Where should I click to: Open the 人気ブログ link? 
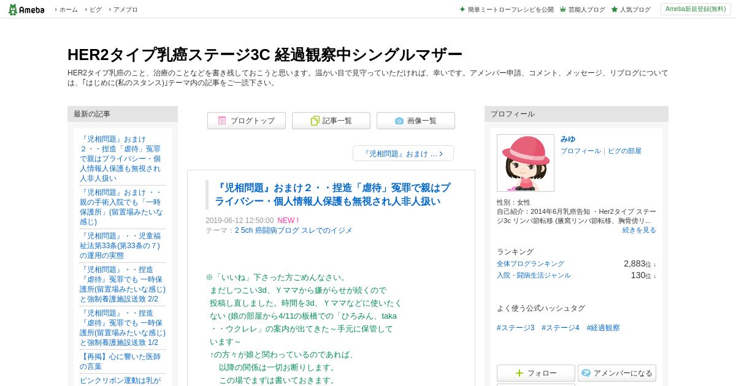point(635,9)
